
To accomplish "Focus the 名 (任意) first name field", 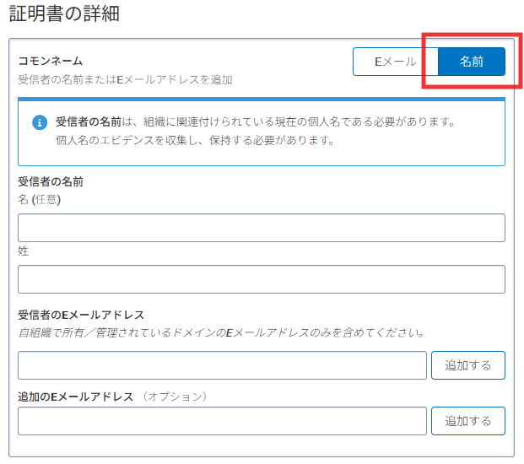I will tap(262, 228).
